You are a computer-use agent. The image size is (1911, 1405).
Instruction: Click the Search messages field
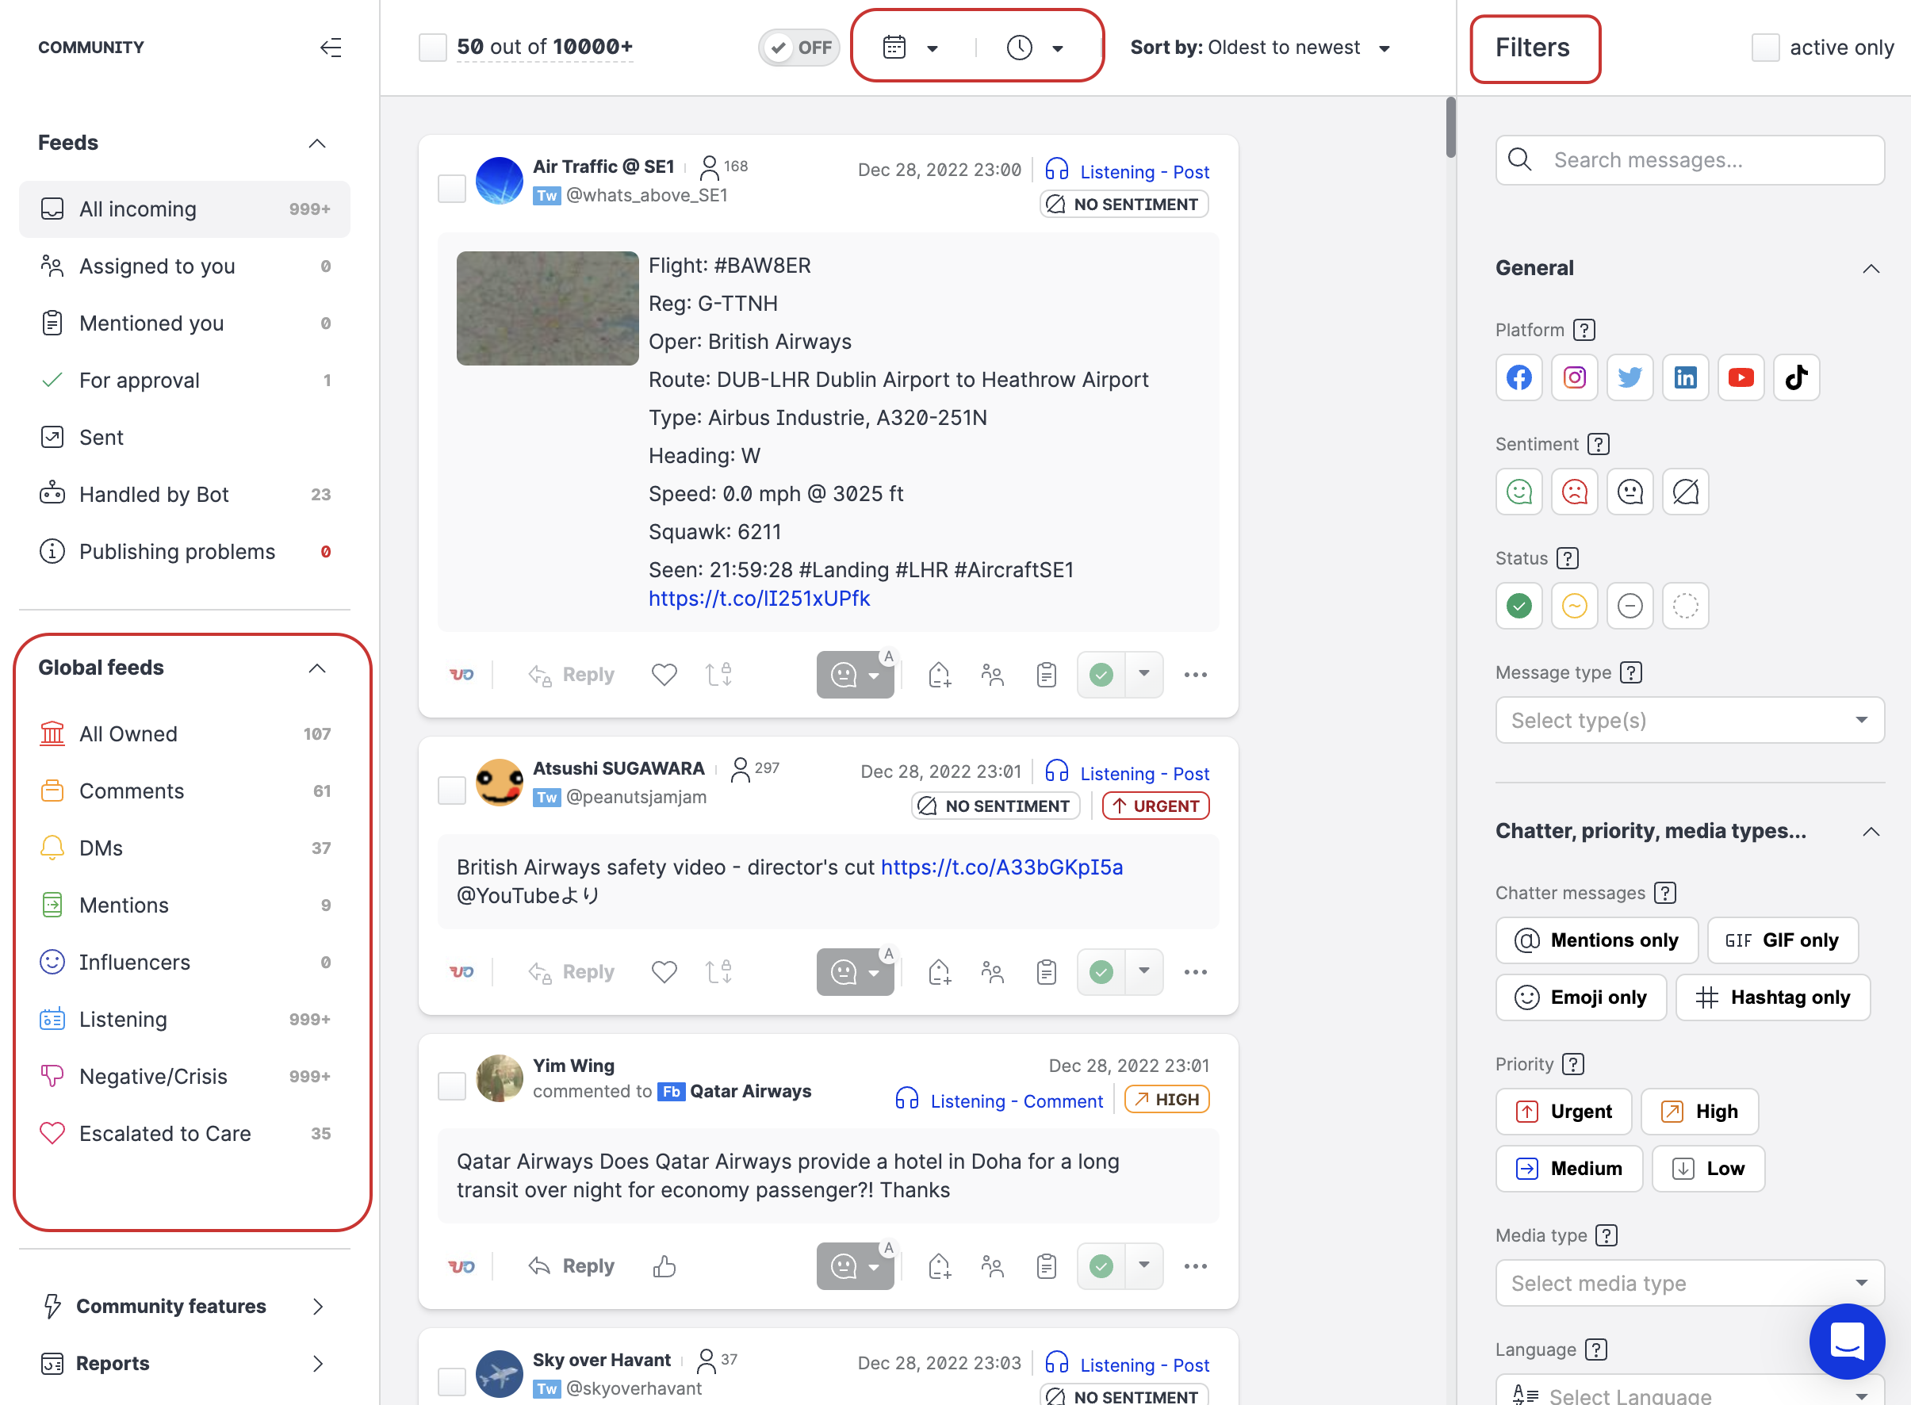tap(1690, 160)
